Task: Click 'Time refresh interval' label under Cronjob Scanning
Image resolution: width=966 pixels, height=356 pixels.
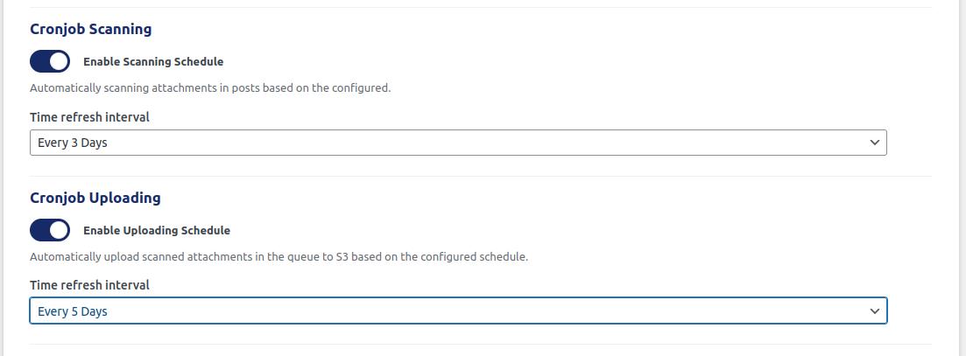Action: click(x=89, y=117)
